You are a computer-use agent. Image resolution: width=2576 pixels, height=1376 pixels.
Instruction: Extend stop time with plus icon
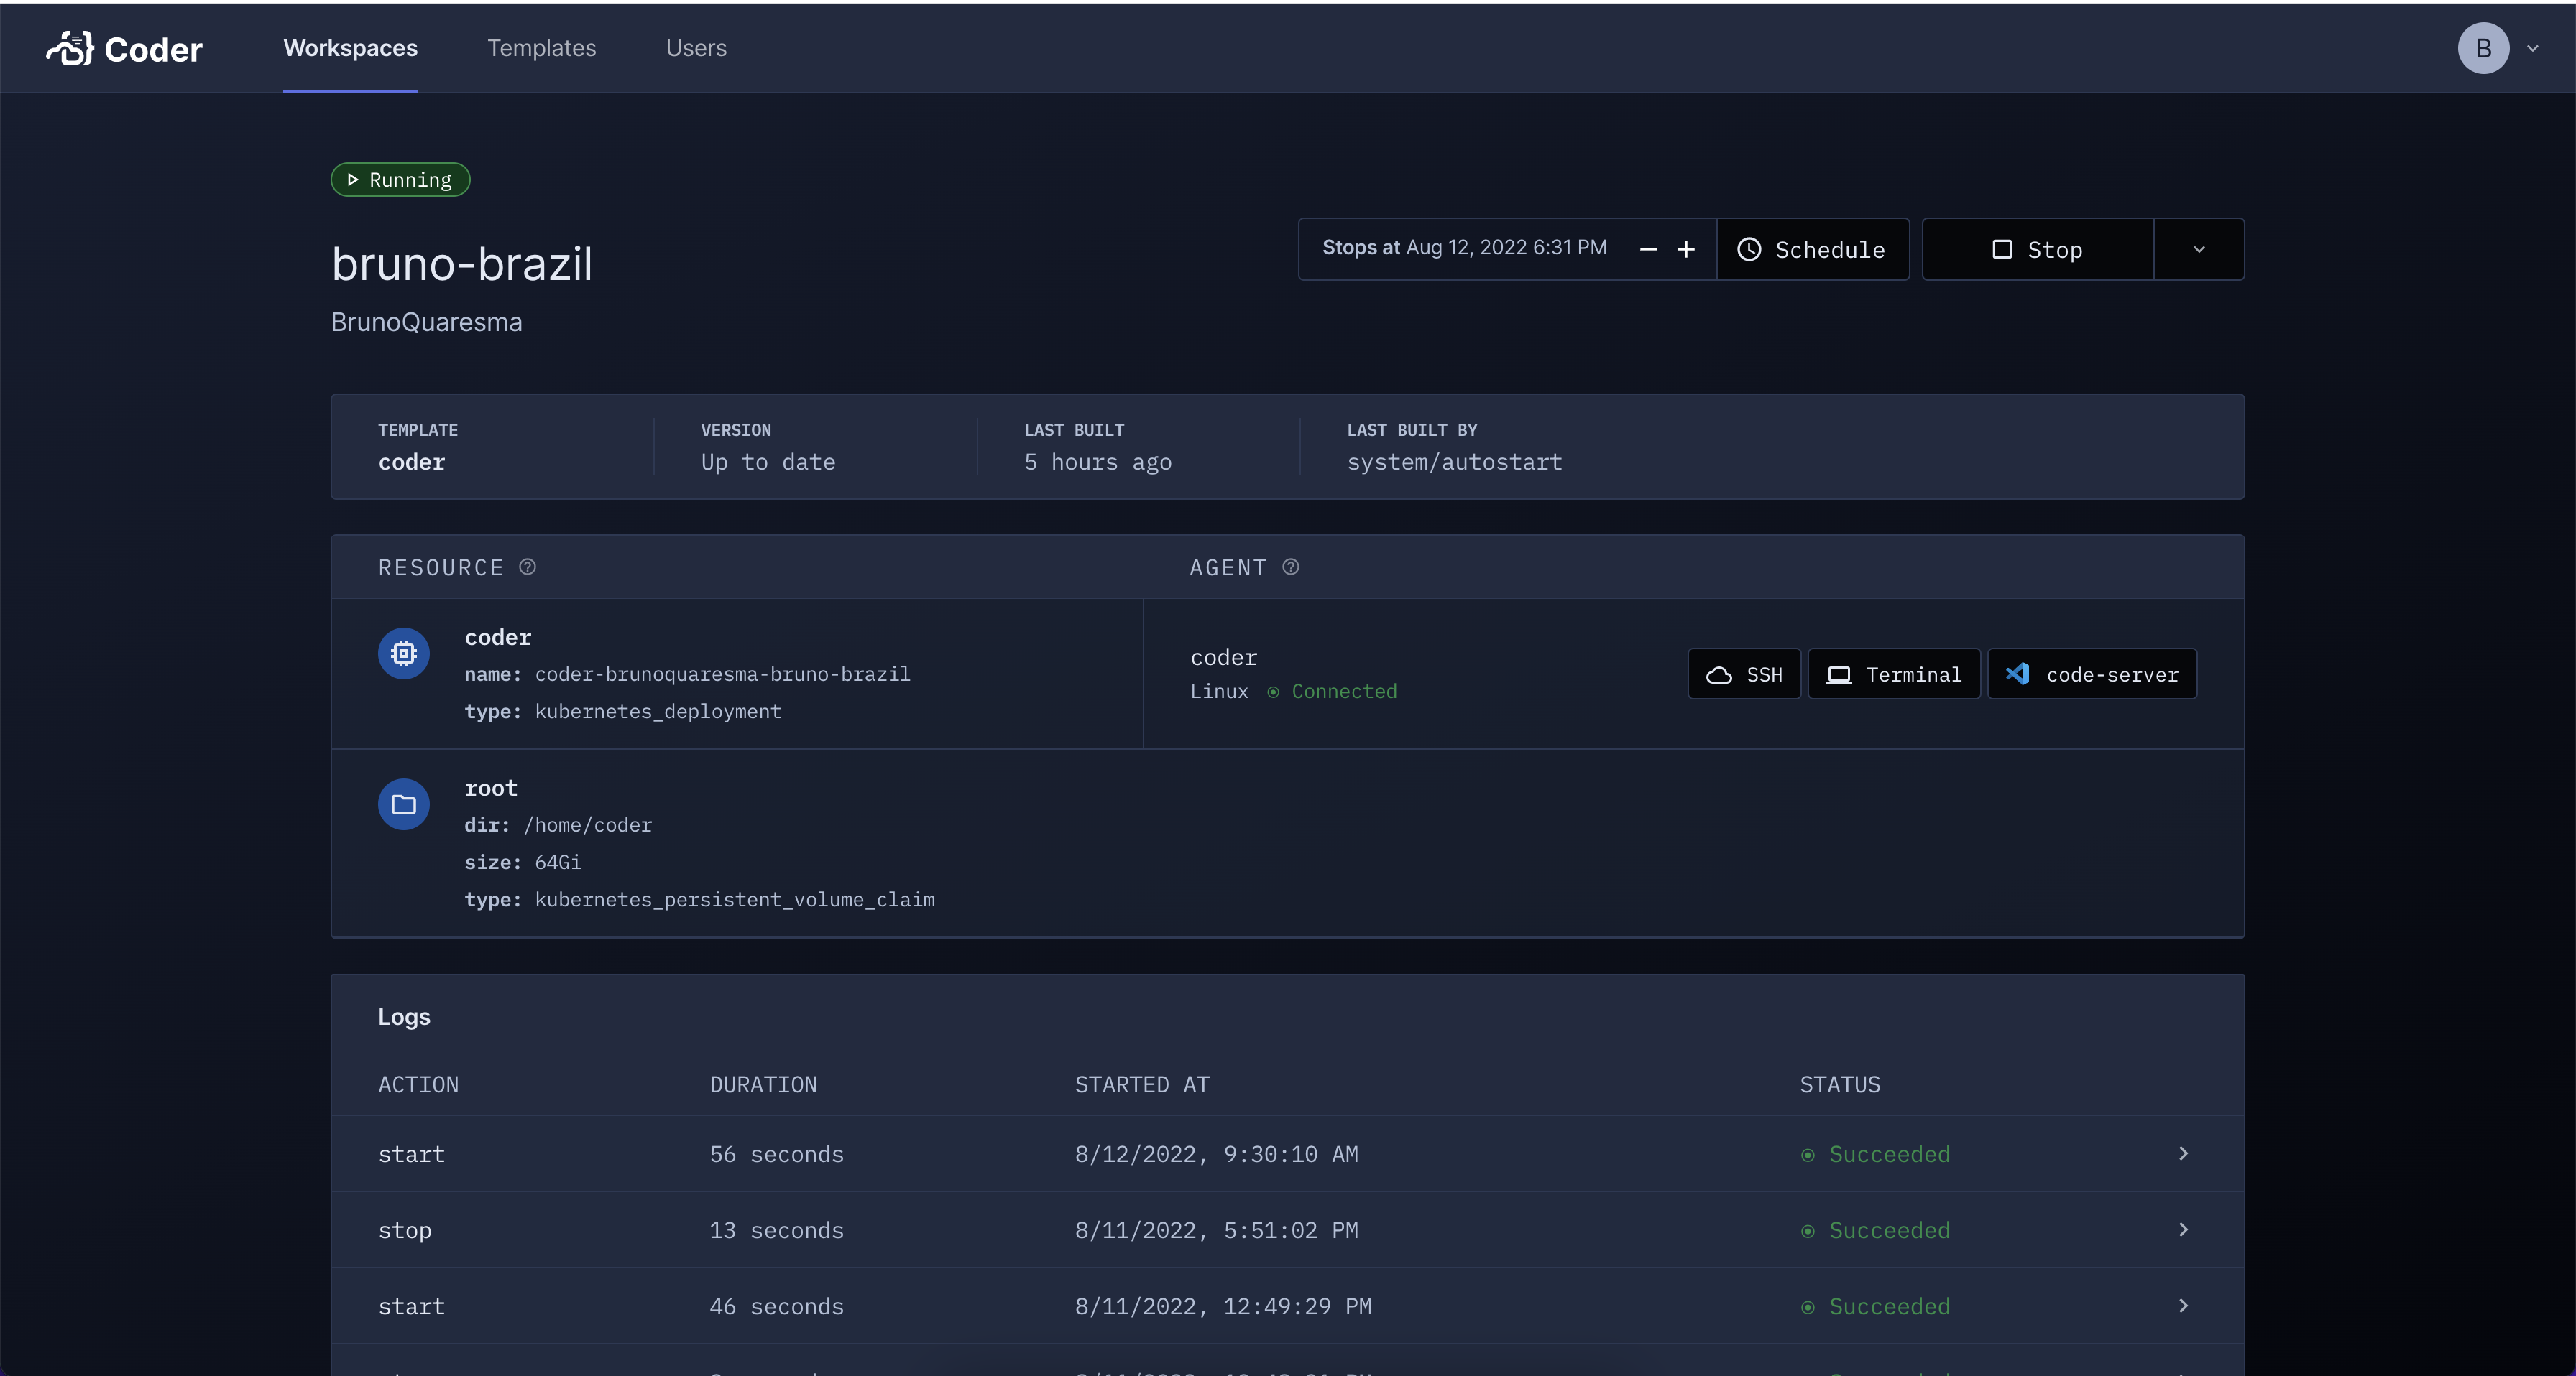1686,250
